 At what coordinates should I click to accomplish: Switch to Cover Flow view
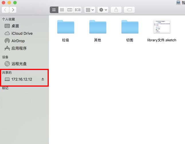(x=77, y=10)
